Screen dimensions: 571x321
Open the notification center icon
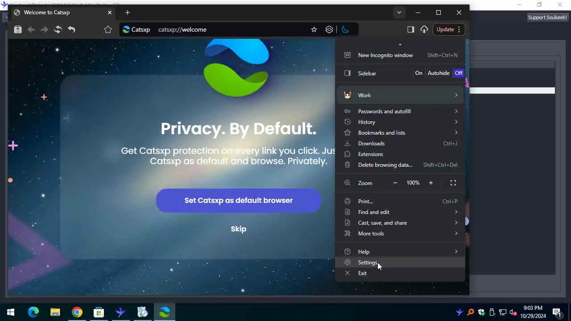(x=557, y=312)
